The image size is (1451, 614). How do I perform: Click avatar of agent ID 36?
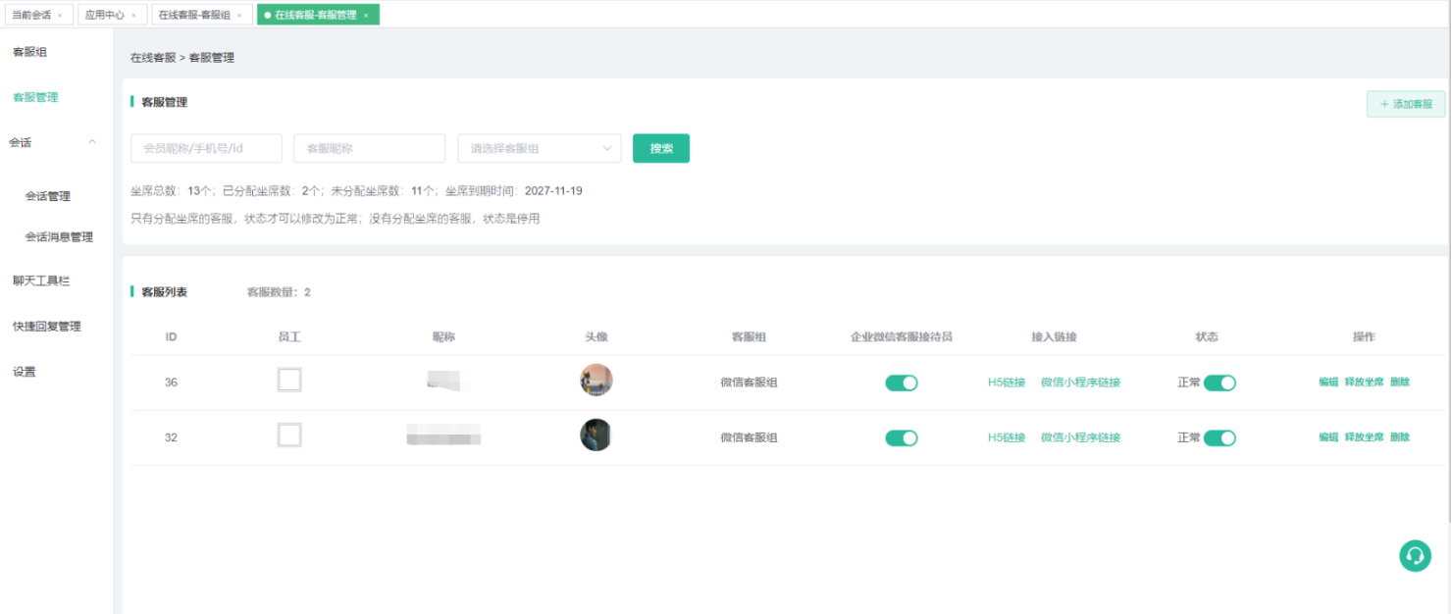pos(596,381)
